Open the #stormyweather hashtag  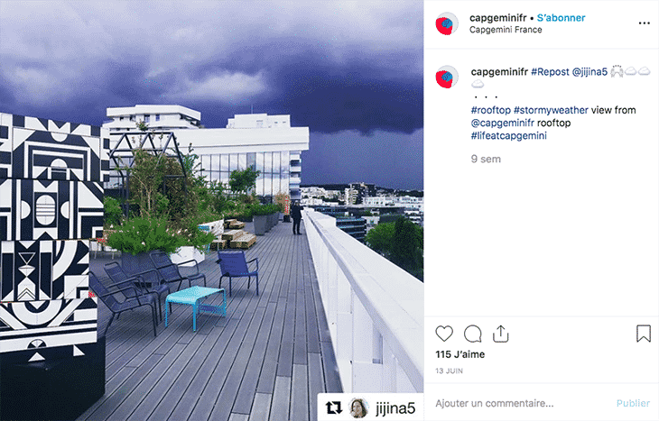(x=551, y=110)
